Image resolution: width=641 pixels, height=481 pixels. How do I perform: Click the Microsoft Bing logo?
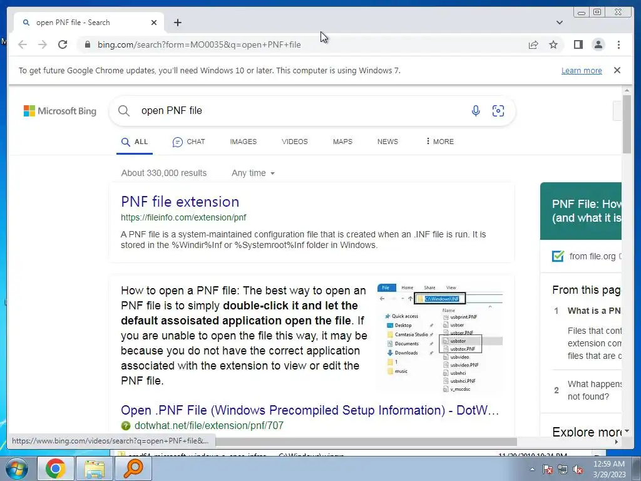click(x=60, y=111)
